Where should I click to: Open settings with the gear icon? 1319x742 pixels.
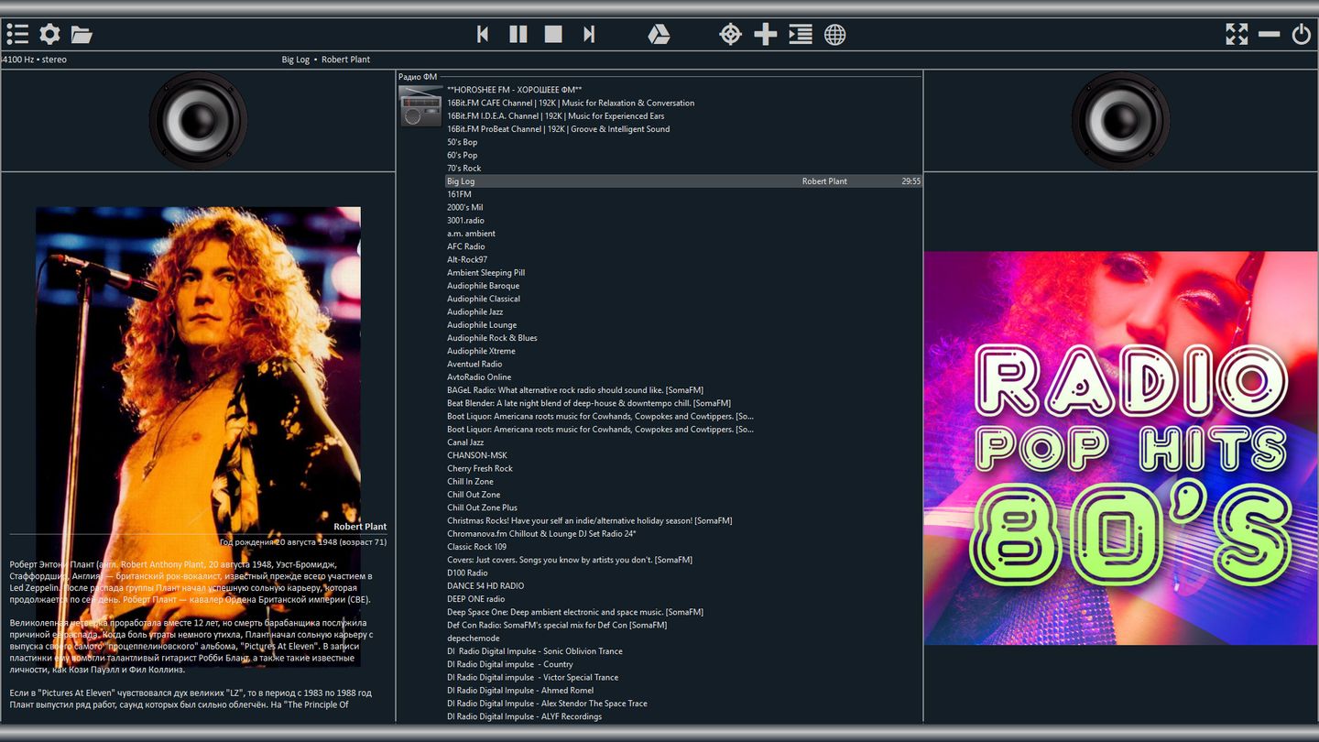pos(49,35)
